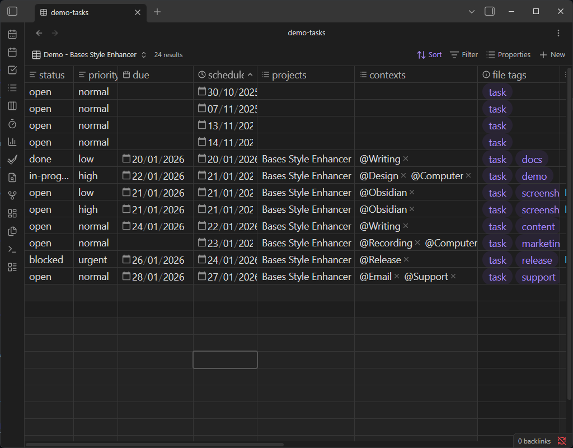Create an entry with the New button

tap(552, 54)
